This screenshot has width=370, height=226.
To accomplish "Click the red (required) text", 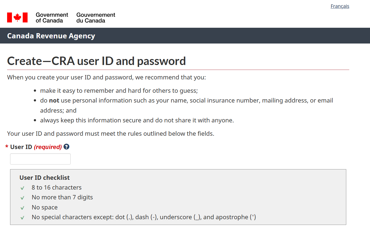I will [x=48, y=147].
